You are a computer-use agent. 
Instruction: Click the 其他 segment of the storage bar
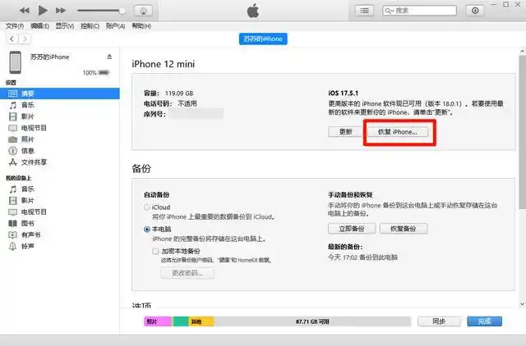pos(201,321)
